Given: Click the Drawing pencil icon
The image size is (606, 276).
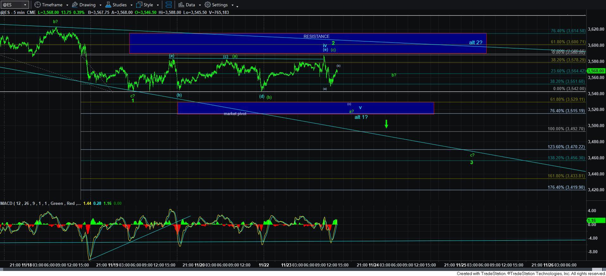Looking at the screenshot, I should [75, 5].
